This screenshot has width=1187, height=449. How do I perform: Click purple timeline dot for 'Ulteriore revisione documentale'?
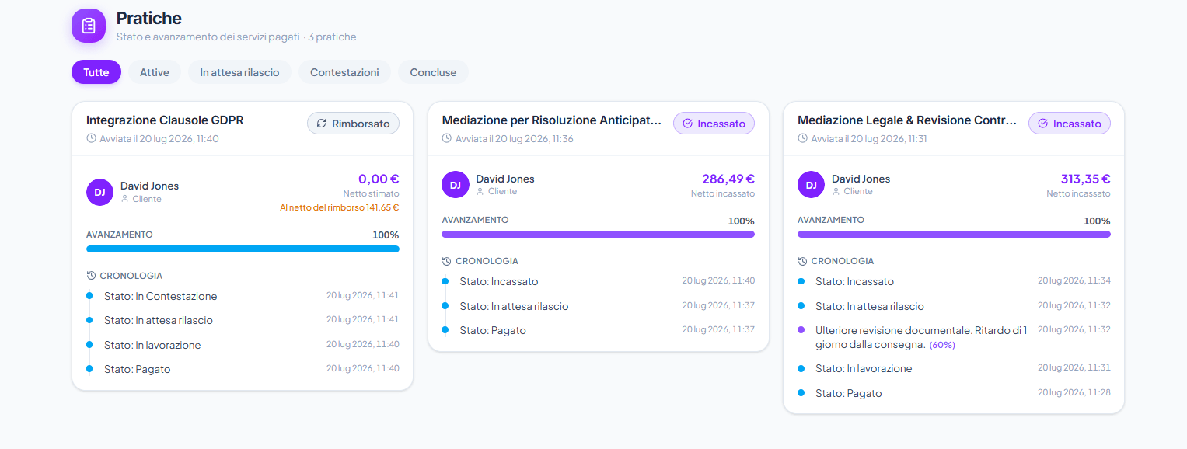pyautogui.click(x=801, y=330)
